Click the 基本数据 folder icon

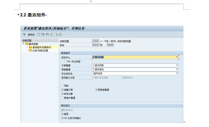(27, 44)
